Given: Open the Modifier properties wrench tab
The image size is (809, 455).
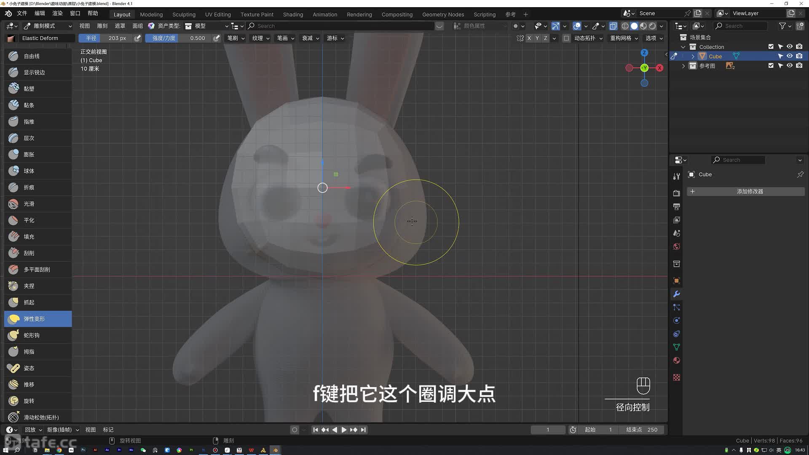Looking at the screenshot, I should (x=676, y=294).
